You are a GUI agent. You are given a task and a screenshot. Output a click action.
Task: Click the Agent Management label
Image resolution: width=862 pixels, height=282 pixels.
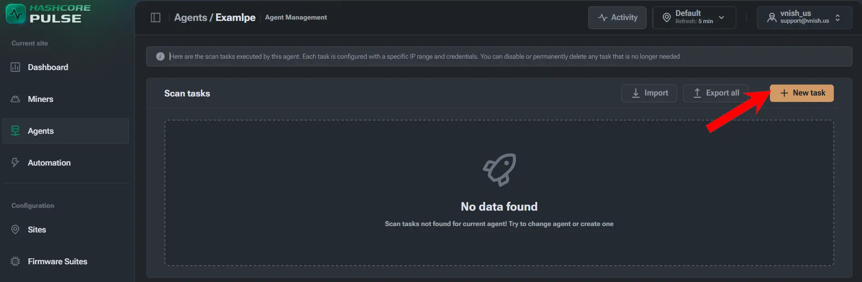pos(296,17)
